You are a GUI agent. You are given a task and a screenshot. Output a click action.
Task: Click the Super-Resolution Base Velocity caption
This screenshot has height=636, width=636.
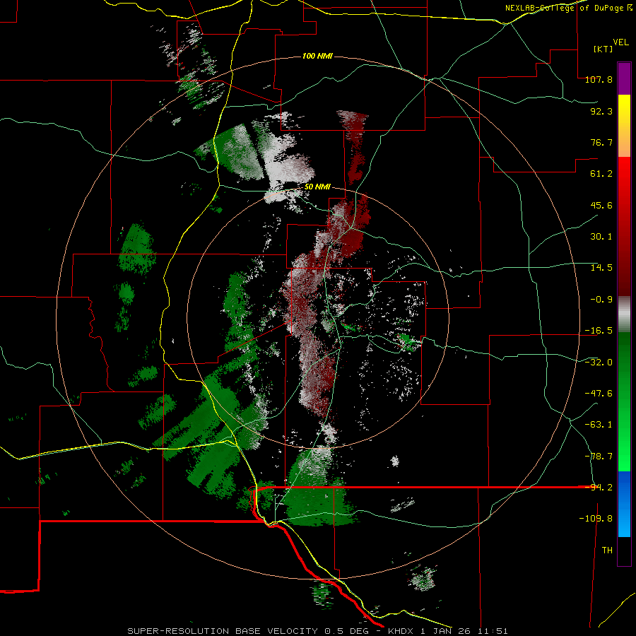pyautogui.click(x=317, y=631)
